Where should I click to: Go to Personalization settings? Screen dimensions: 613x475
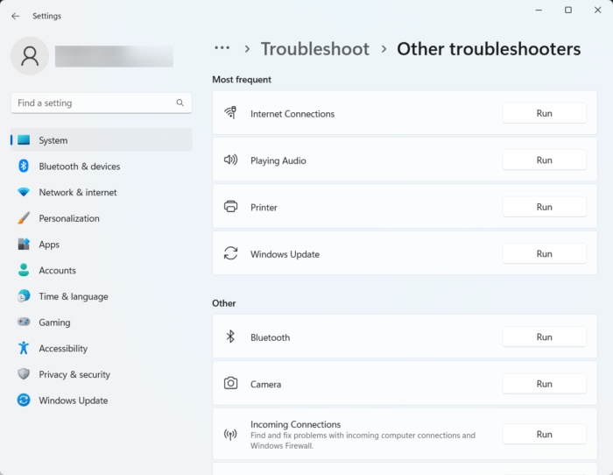[69, 218]
